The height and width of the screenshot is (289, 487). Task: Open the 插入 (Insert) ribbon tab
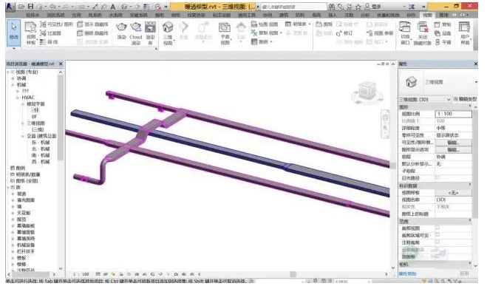point(333,15)
